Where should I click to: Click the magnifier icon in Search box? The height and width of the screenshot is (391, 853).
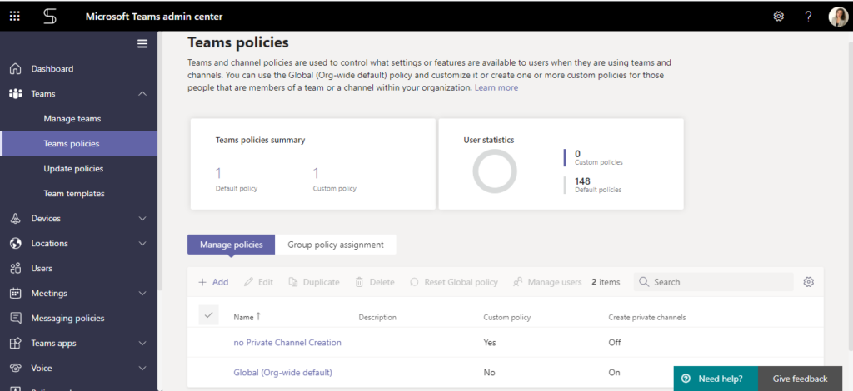tap(644, 282)
